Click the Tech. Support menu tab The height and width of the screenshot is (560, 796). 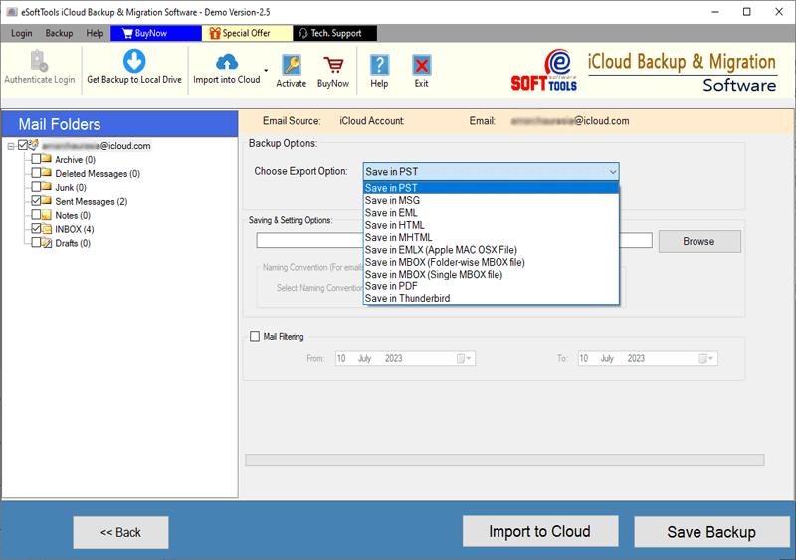click(x=335, y=33)
